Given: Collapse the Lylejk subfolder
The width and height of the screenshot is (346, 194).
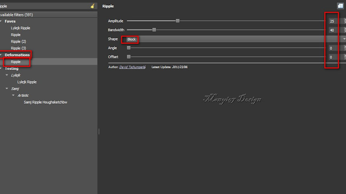Looking at the screenshot, I should [7, 75].
